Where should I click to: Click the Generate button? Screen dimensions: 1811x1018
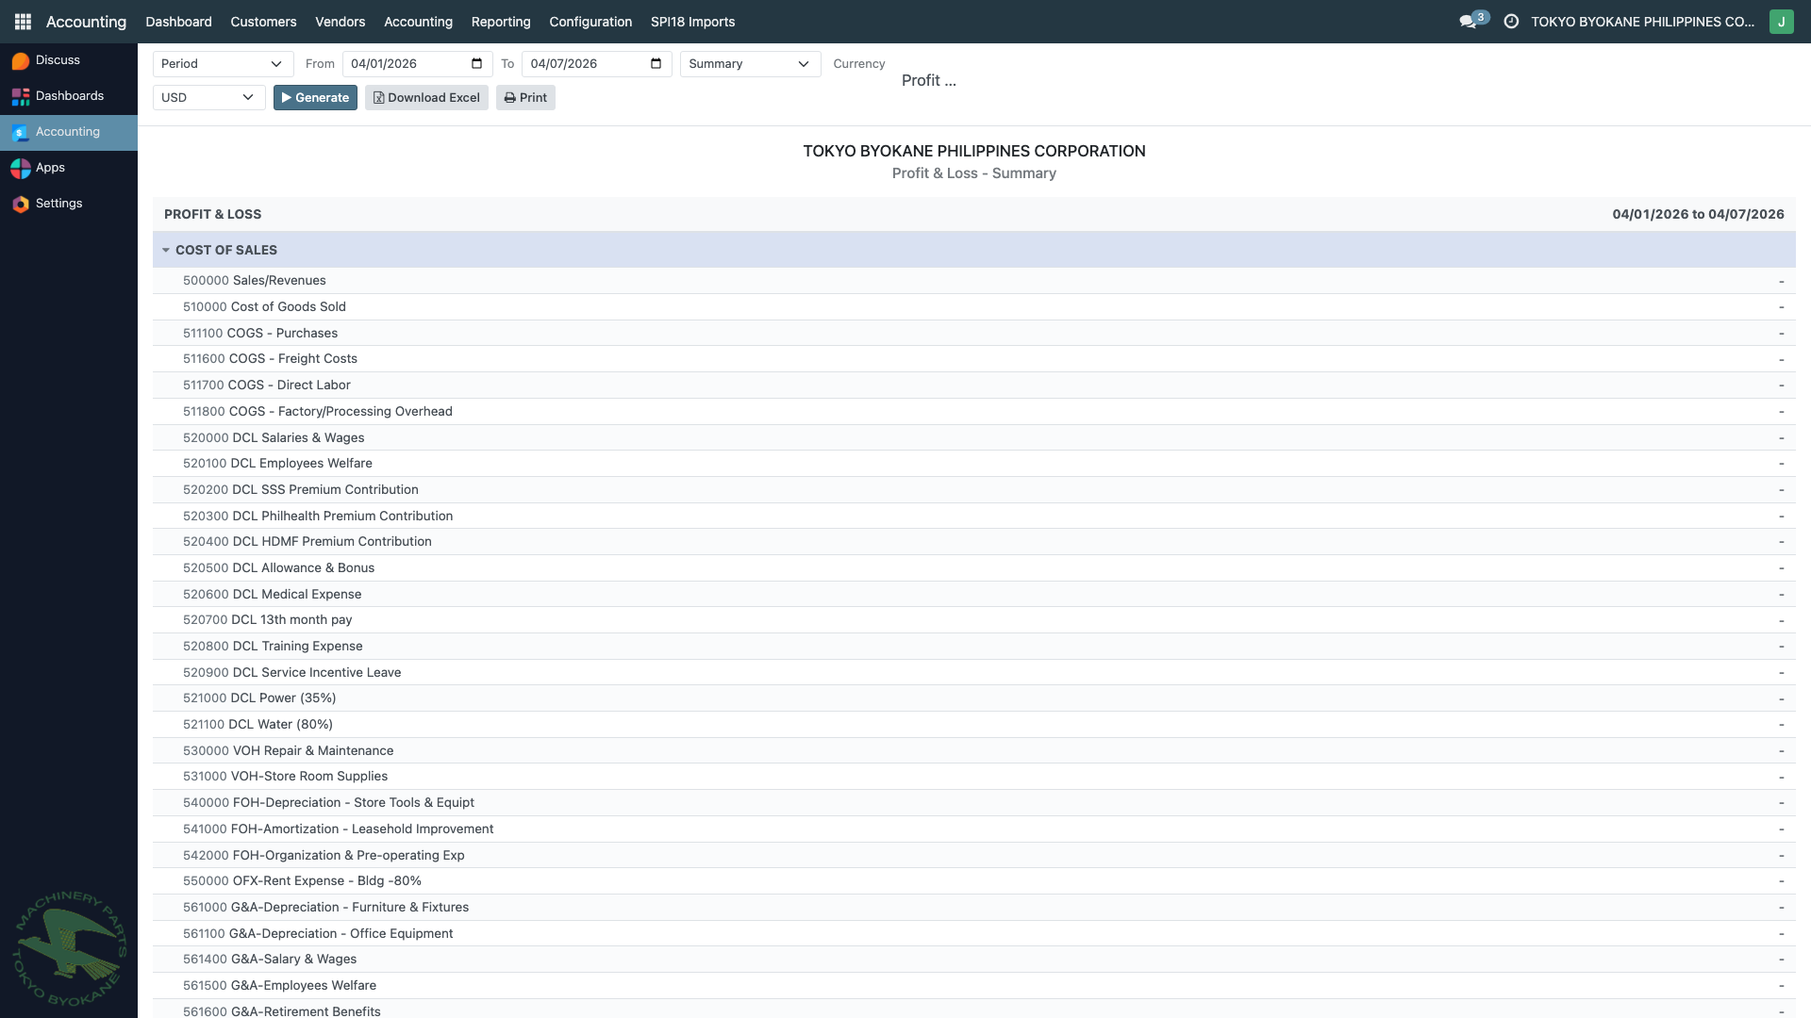click(x=315, y=98)
